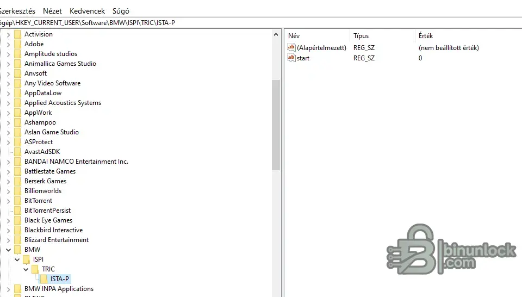Click the tree panel vertical scrollbar
522x297 pixels.
click(x=276, y=125)
